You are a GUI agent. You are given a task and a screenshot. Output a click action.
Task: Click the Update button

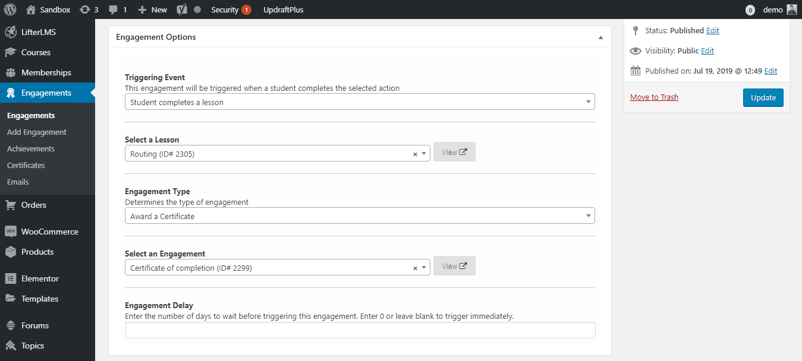point(763,97)
